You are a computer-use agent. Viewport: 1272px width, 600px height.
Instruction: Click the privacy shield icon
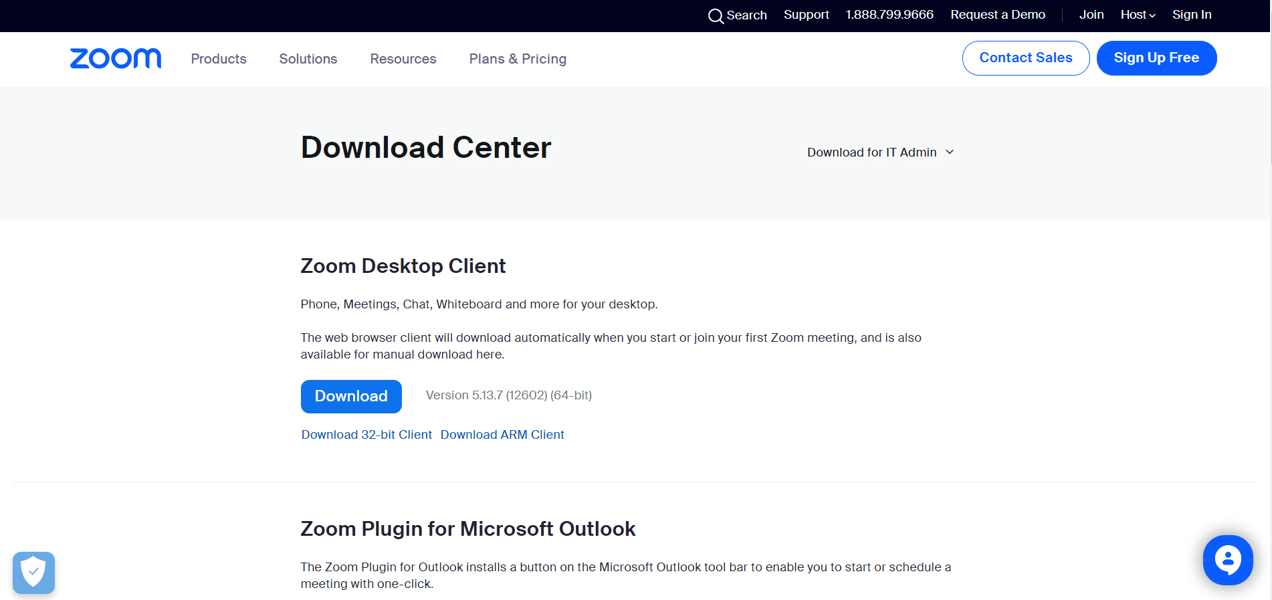coord(33,573)
